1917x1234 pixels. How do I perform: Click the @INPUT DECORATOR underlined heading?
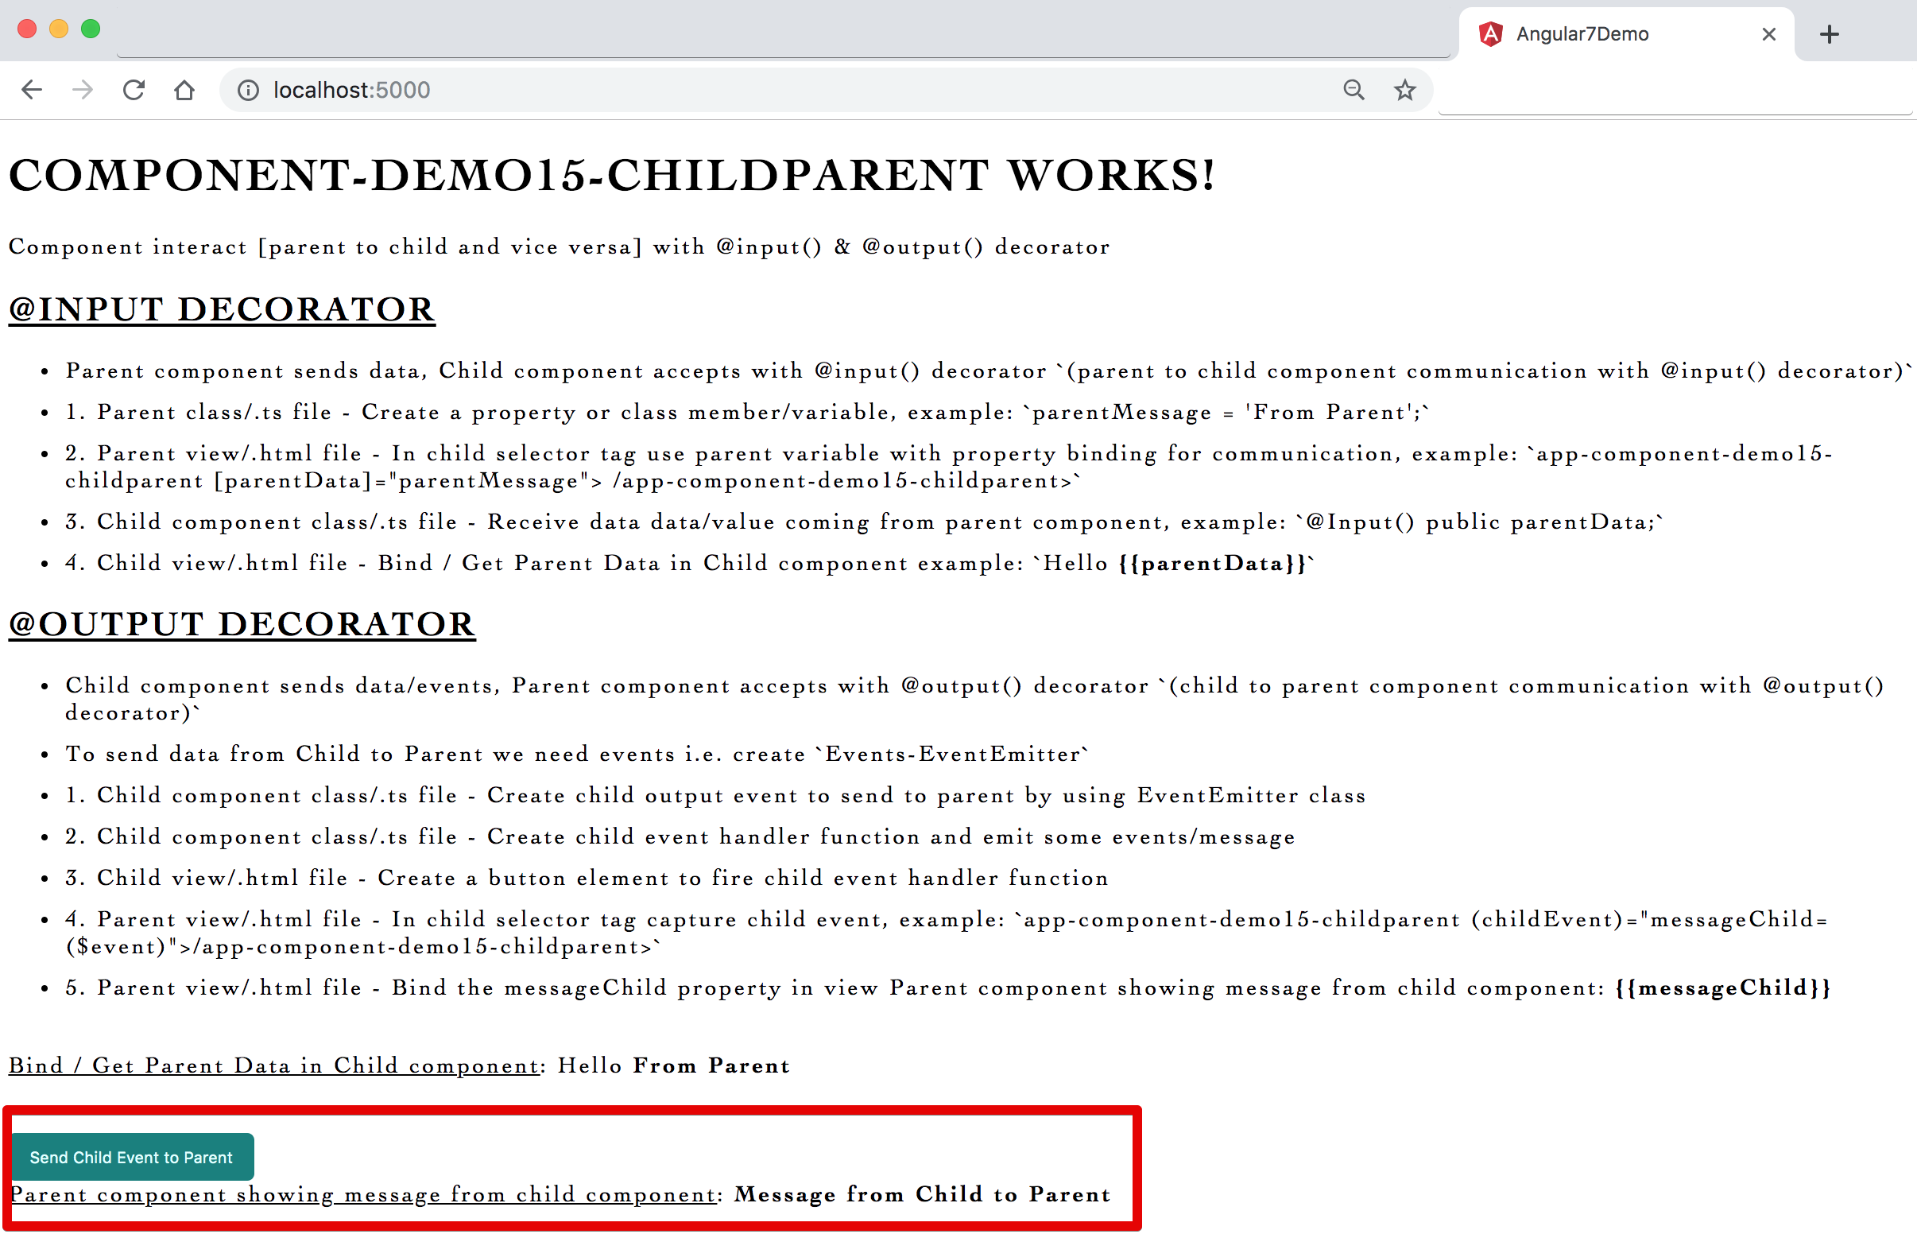[x=222, y=310]
